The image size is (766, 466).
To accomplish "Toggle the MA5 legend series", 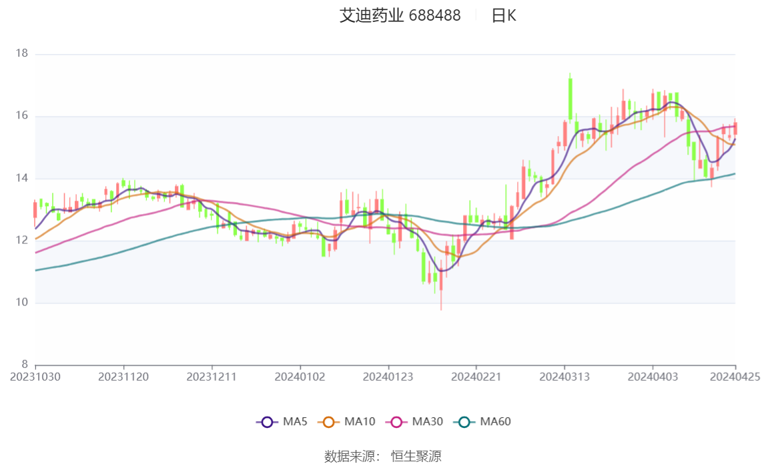I will point(282,421).
